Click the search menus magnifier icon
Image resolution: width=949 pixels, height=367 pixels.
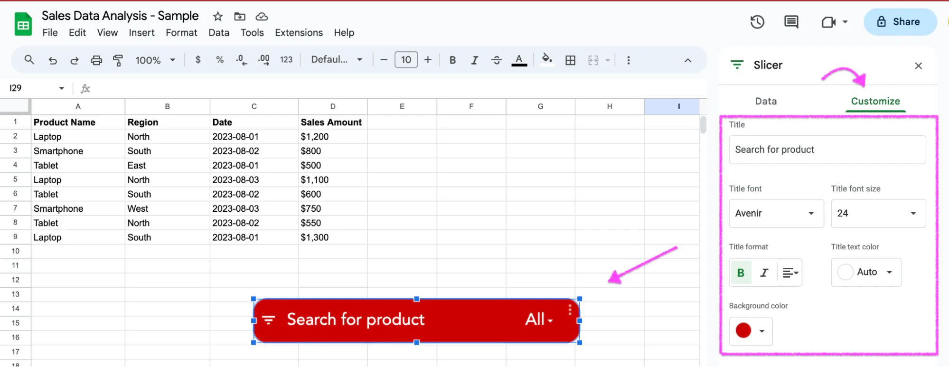coord(29,60)
